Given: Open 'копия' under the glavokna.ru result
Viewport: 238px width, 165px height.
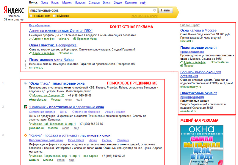Looking at the screenshot, I should 65,128.
